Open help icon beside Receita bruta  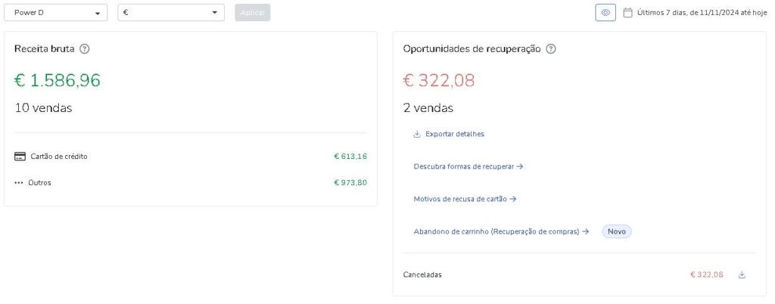85,49
